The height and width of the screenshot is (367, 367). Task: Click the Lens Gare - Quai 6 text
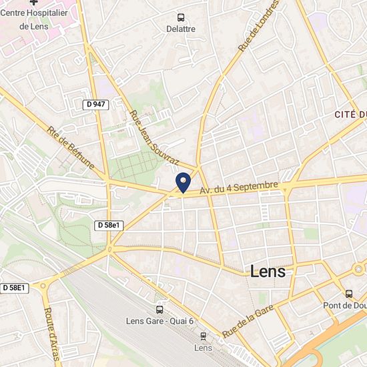pos(160,321)
